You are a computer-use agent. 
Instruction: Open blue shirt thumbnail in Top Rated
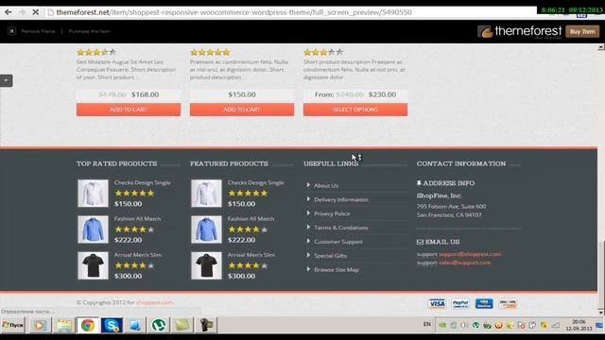pos(93,229)
